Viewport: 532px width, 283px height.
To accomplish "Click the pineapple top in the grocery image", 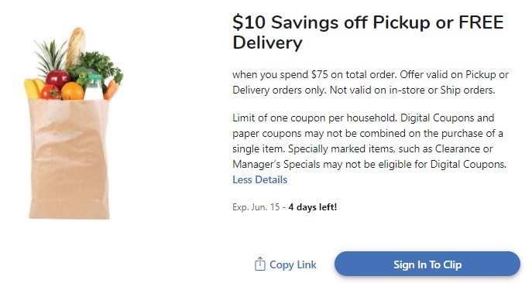I will point(52,56).
